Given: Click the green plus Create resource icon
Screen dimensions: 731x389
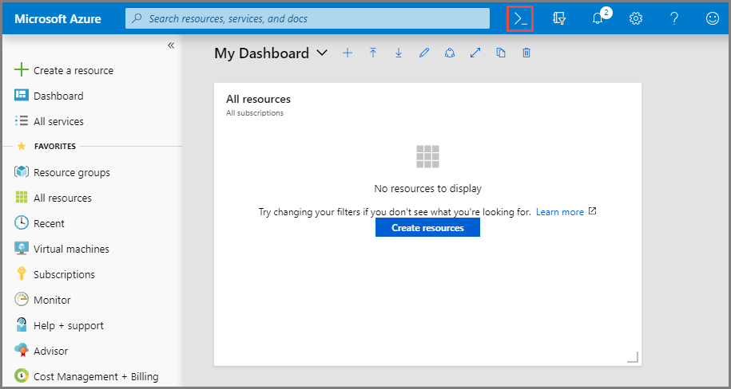Looking at the screenshot, I should (x=22, y=70).
